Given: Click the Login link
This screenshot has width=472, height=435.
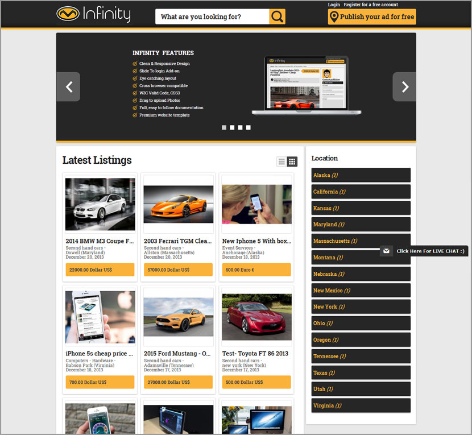Looking at the screenshot, I should (x=334, y=5).
